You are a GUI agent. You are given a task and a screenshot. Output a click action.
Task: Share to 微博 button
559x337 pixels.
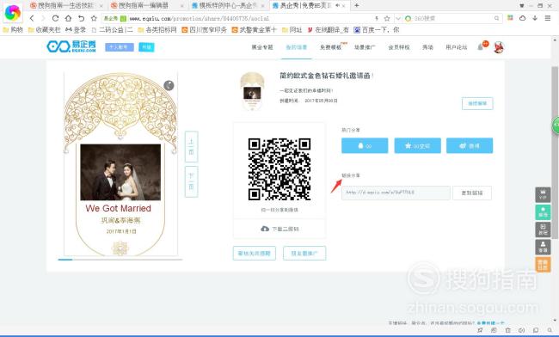point(470,145)
